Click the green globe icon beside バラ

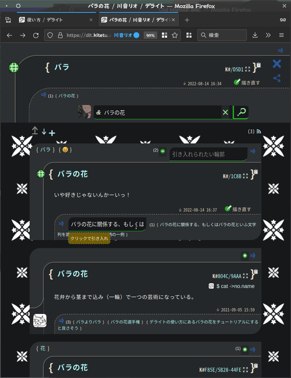14,68
